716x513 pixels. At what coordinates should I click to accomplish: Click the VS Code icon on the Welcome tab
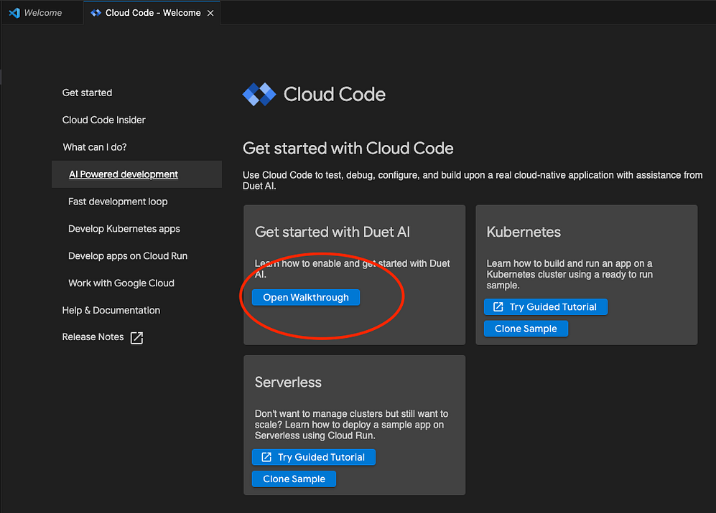click(14, 12)
